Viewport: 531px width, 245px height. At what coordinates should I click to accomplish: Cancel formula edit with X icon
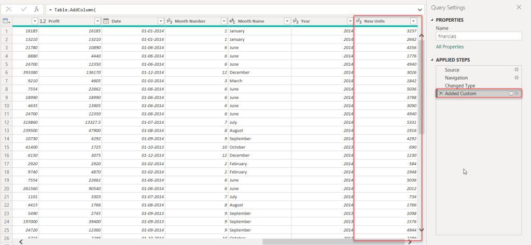[9, 9]
